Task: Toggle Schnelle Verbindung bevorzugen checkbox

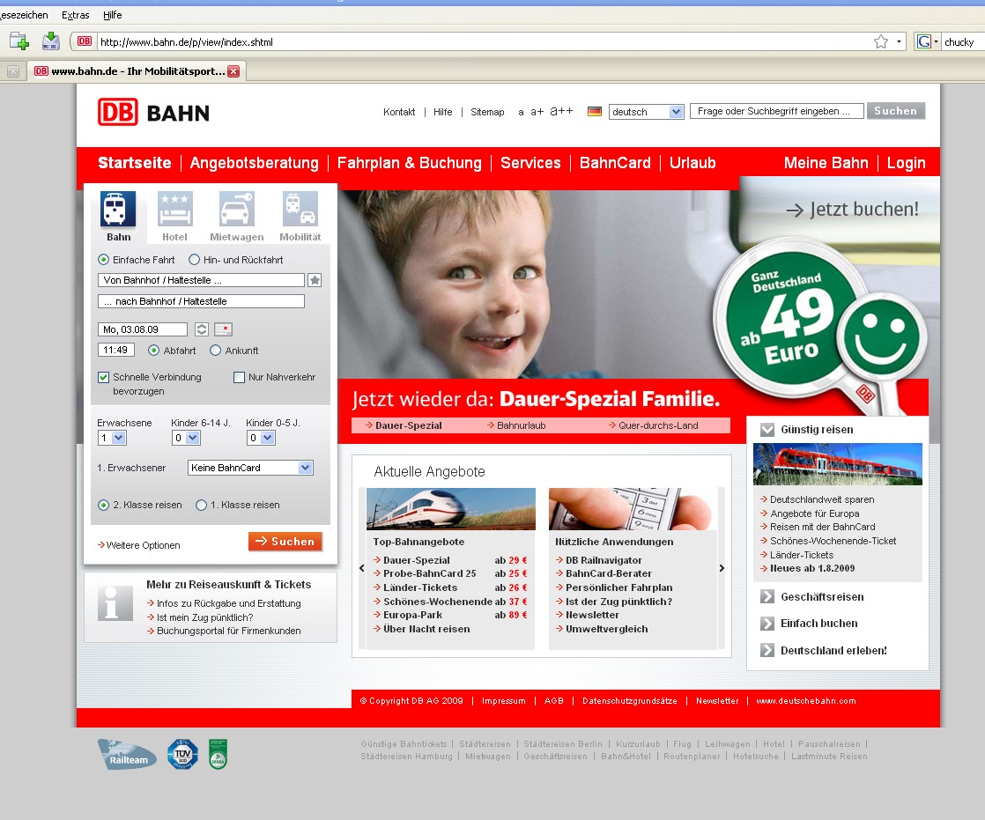Action: pyautogui.click(x=104, y=377)
